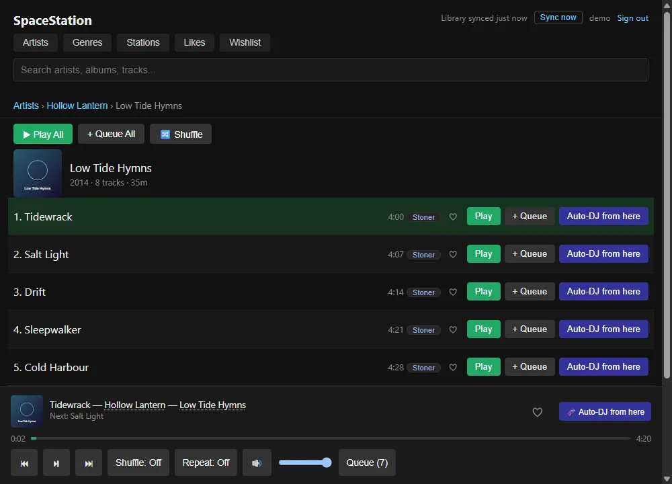
Task: Click the Low Tide Hymns album cover
Action: [37, 173]
